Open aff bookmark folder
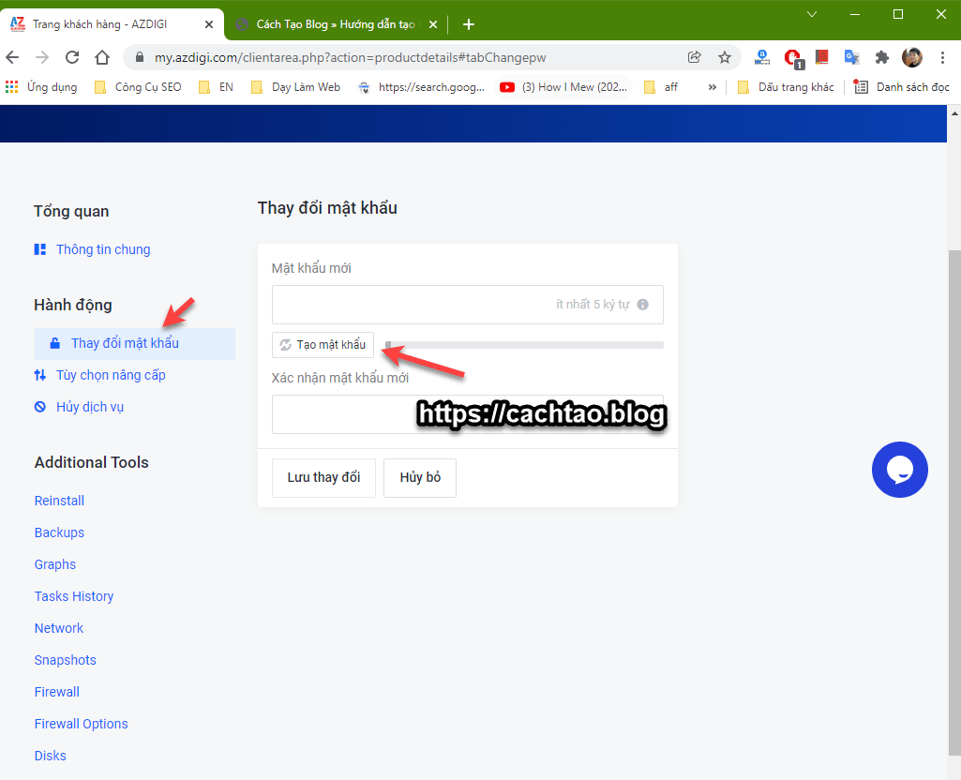The height and width of the screenshot is (780, 961). (x=661, y=87)
